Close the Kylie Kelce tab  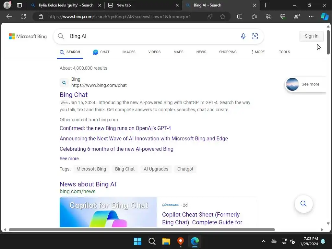pos(100,5)
